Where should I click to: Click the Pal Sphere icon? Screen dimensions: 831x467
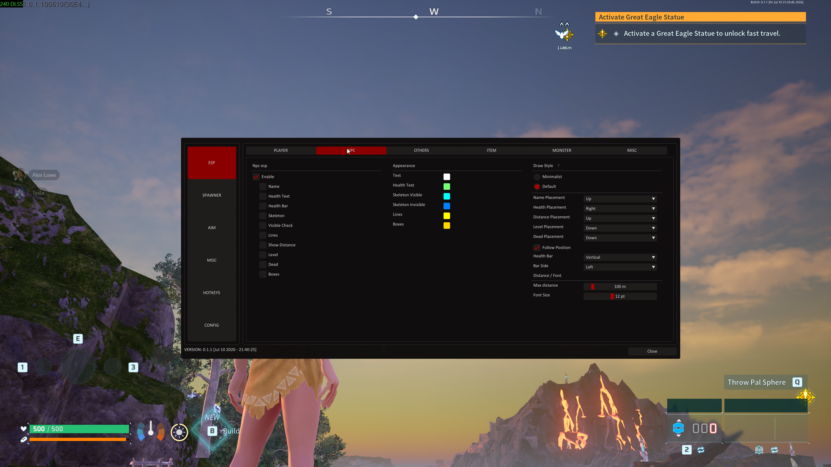[x=678, y=428]
